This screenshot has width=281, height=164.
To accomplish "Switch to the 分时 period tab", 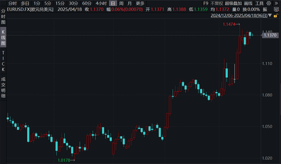I will 13,3.
